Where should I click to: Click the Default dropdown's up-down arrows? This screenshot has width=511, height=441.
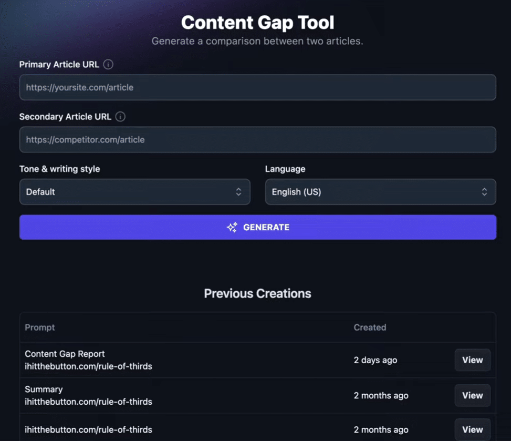(238, 191)
